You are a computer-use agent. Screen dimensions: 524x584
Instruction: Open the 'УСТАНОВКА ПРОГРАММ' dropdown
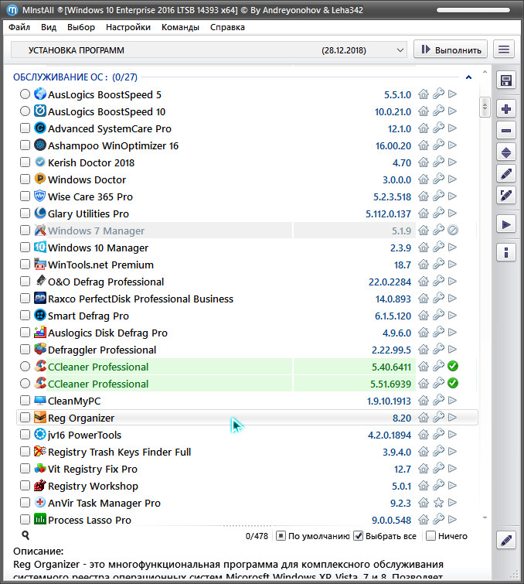209,50
